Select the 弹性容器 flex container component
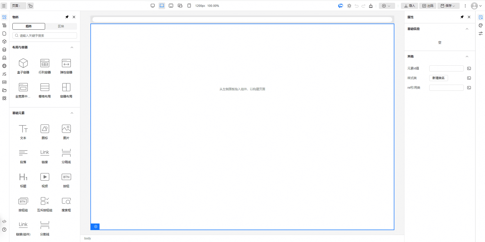Viewport: 485px width, 242px height. click(x=66, y=66)
